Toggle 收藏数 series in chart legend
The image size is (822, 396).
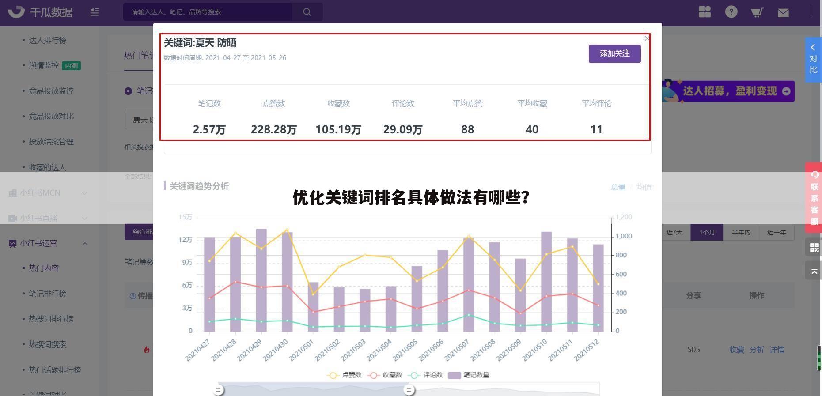tap(385, 375)
